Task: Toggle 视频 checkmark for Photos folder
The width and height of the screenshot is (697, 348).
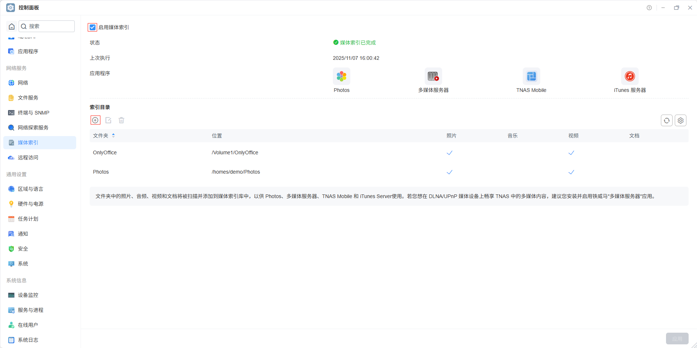Action: coord(571,172)
